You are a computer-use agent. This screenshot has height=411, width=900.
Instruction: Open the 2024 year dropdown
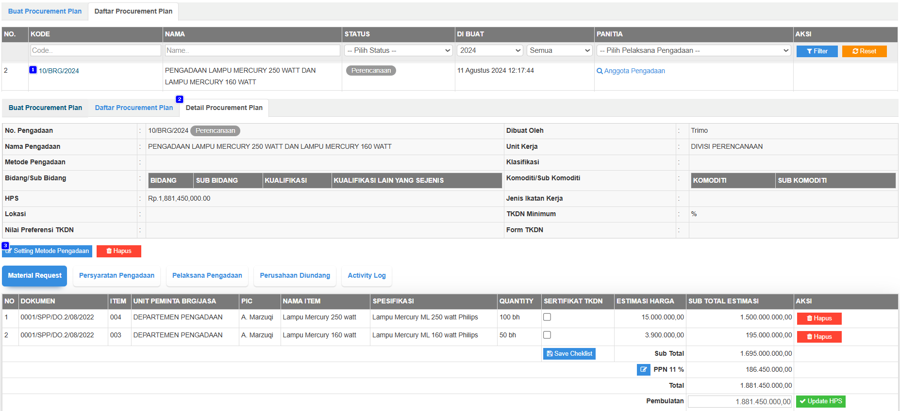point(489,50)
